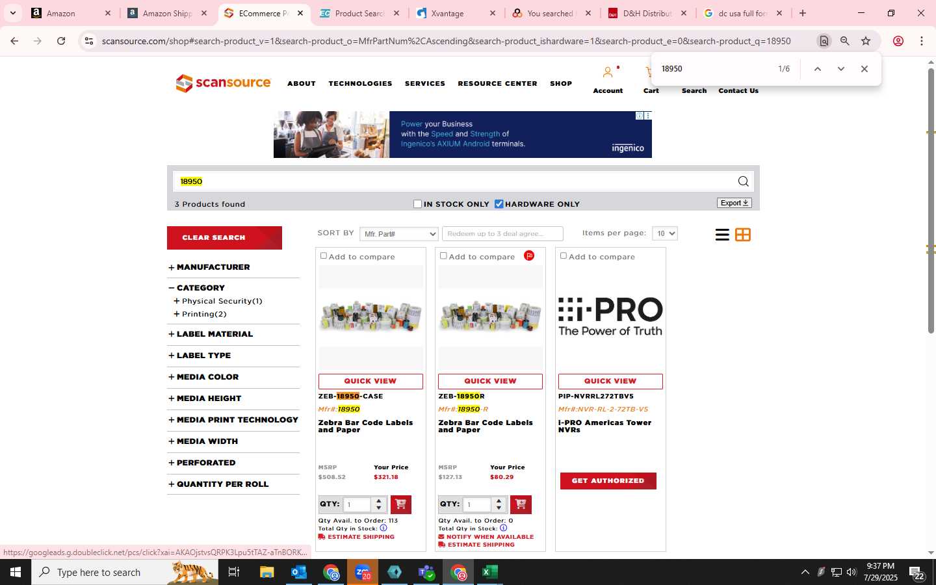Open the Shop menu
Viewport: 936px width, 585px height.
[x=561, y=83]
